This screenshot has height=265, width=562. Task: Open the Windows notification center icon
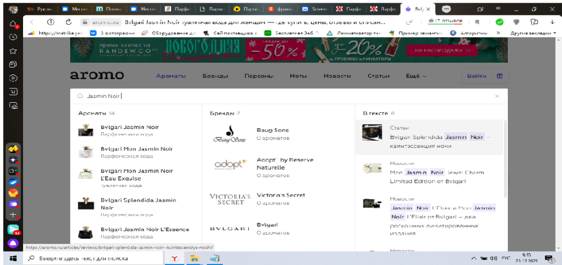click(x=549, y=258)
